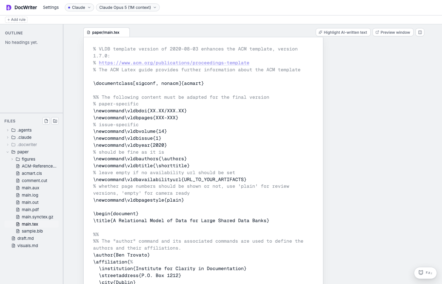Image resolution: width=442 pixels, height=284 pixels.
Task: Click the .claude folder icon
Action: tap(13, 137)
